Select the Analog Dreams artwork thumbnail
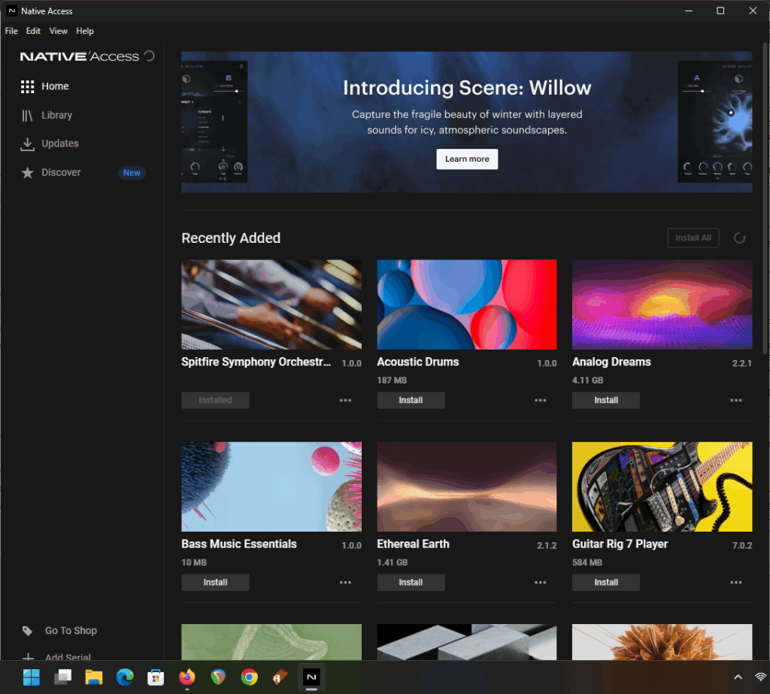Screen dimensions: 770x694 662,305
